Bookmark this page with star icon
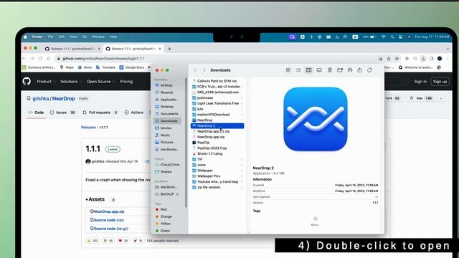 pyautogui.click(x=397, y=59)
